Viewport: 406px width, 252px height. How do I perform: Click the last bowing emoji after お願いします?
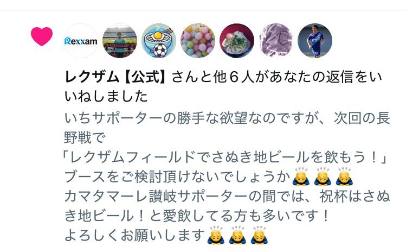(x=260, y=235)
